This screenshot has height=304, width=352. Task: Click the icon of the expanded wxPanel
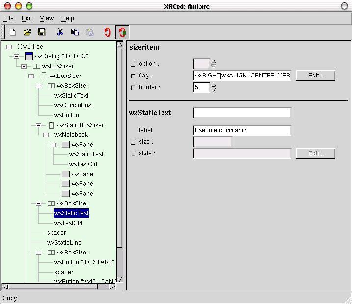coord(66,145)
